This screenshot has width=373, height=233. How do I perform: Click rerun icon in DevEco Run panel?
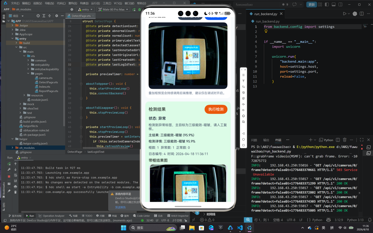point(9,164)
